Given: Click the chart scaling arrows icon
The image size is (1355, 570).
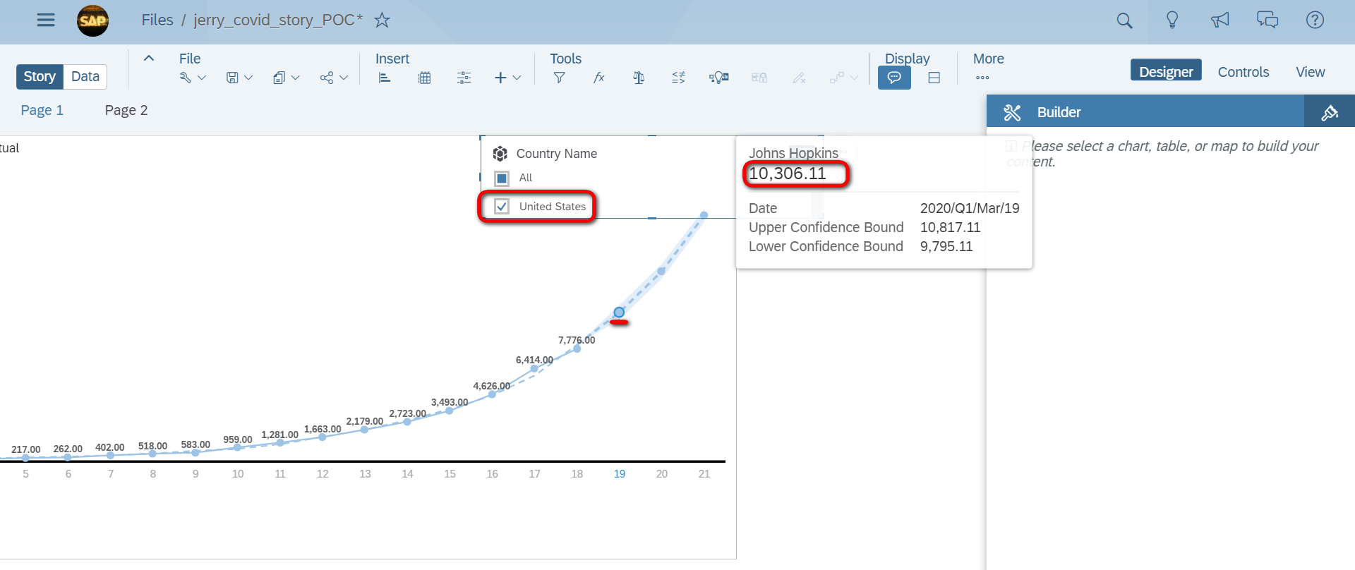Looking at the screenshot, I should tap(678, 78).
